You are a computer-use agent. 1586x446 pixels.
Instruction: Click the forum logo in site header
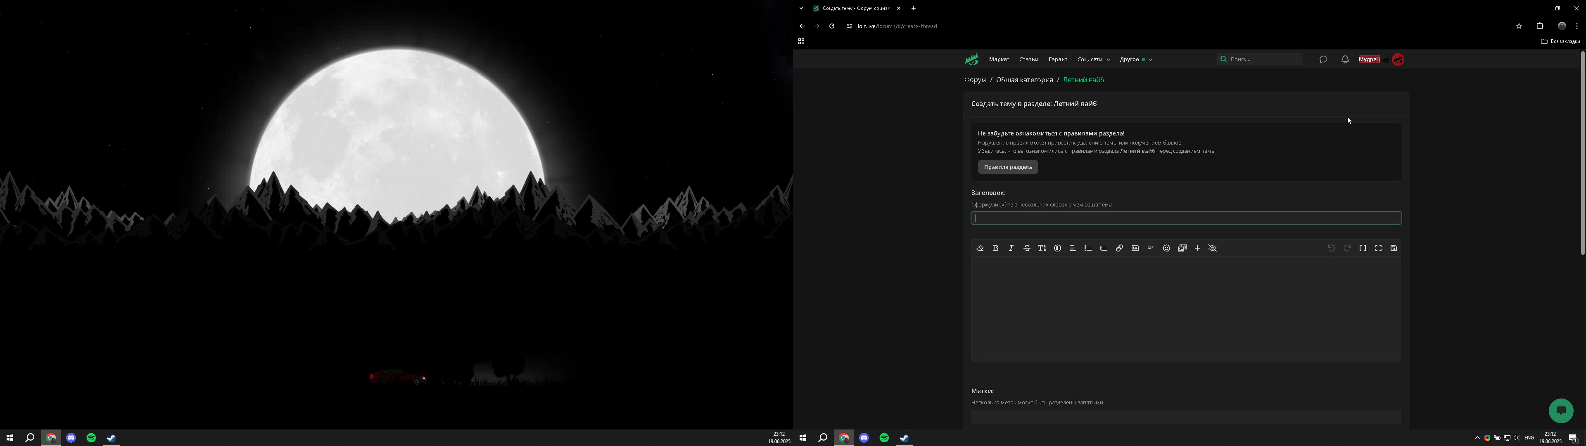point(971,60)
